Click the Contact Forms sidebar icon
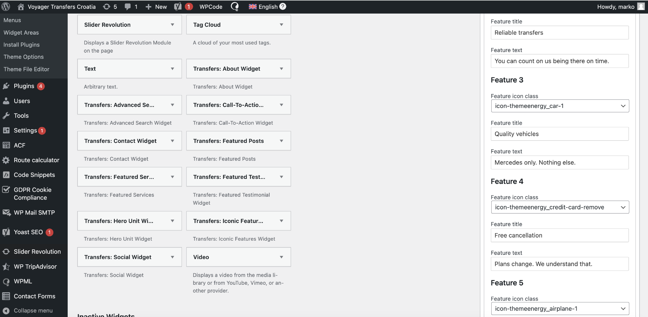 6,296
